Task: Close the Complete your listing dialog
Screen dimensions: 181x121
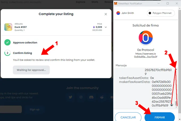Action: pyautogui.click(x=106, y=14)
